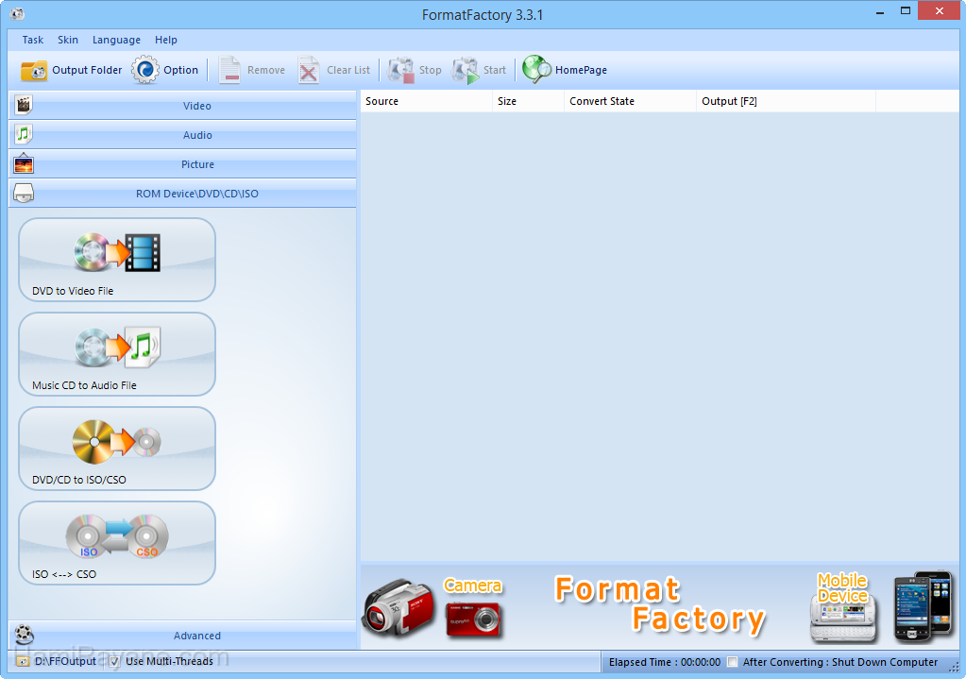Select Music CD to Audio File converter
The height and width of the screenshot is (679, 966).
(117, 354)
